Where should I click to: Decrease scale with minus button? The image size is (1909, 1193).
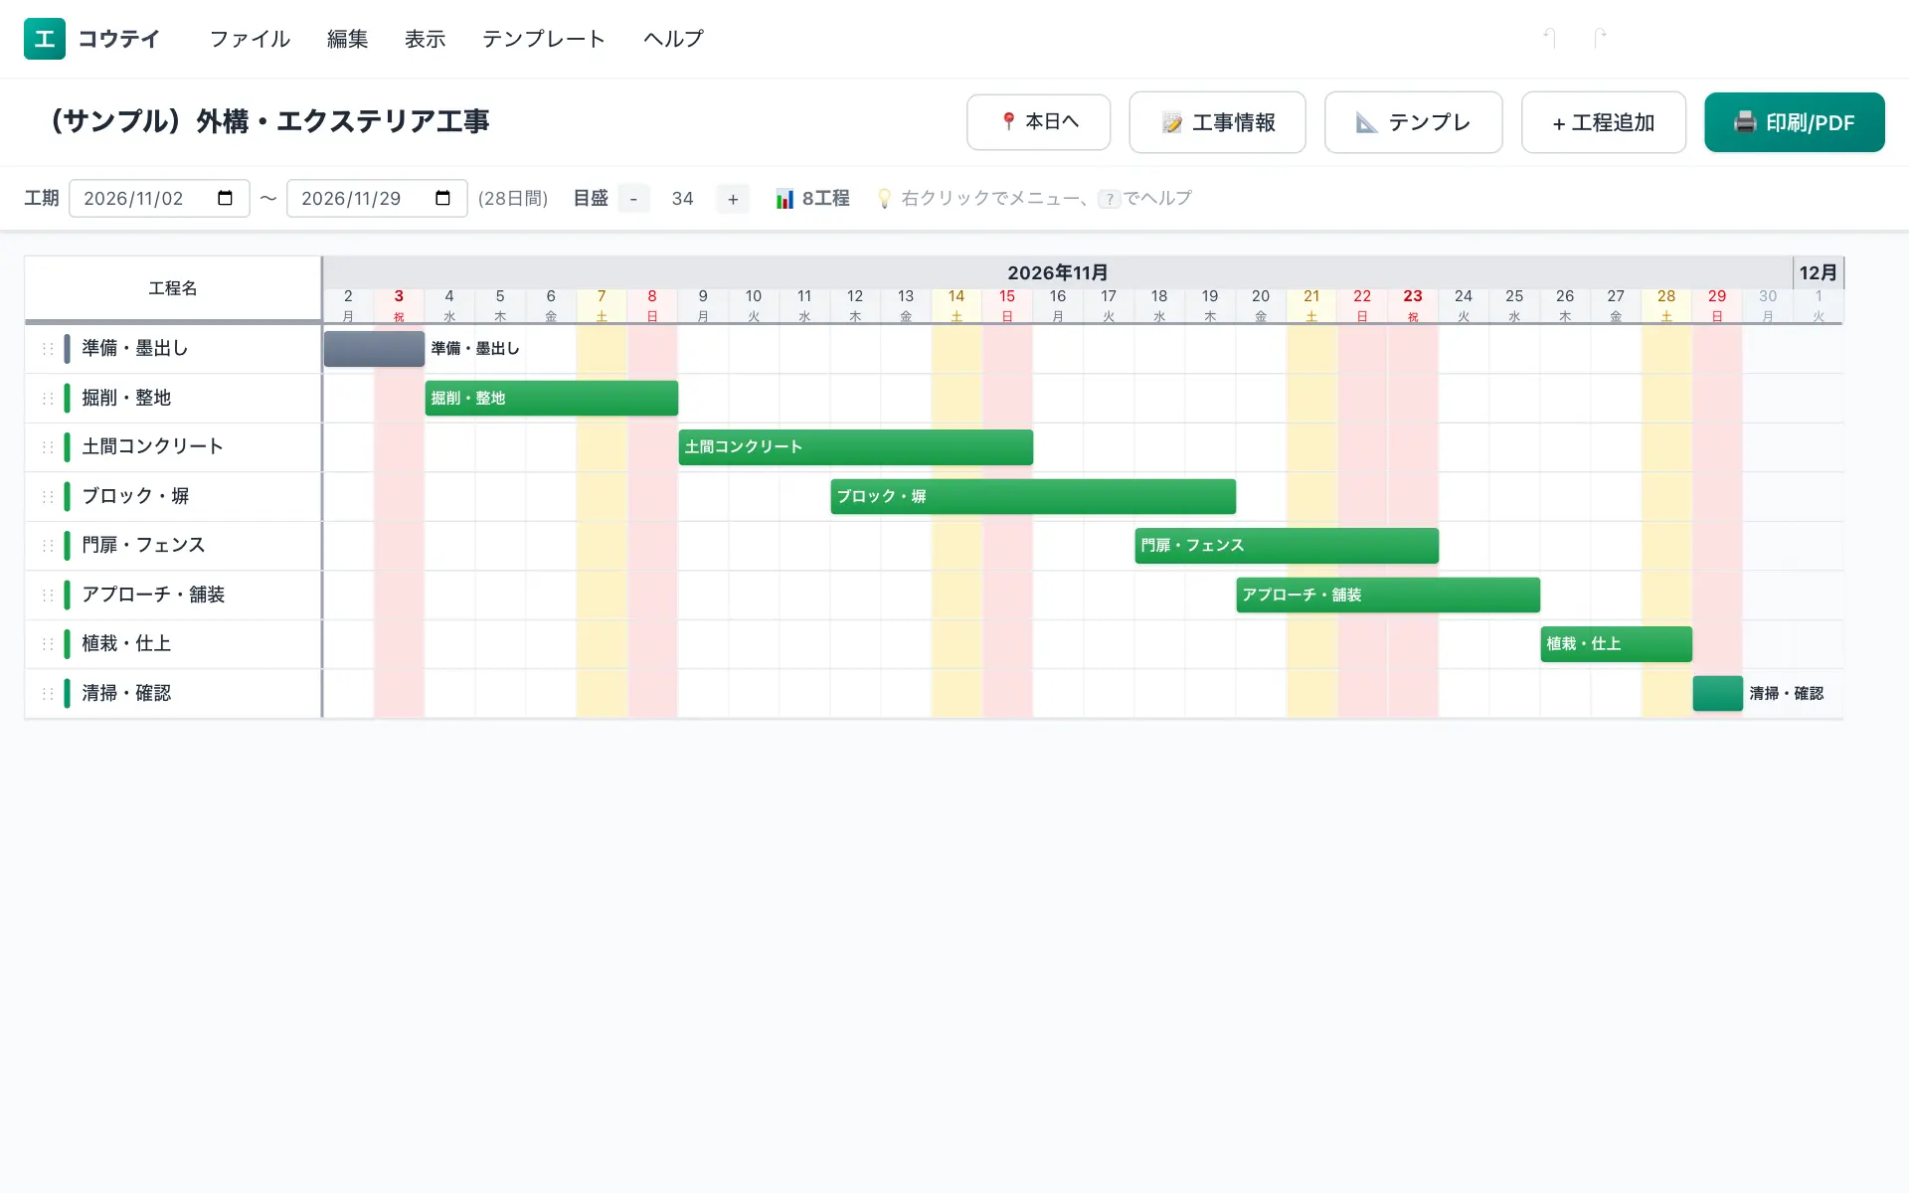[633, 199]
